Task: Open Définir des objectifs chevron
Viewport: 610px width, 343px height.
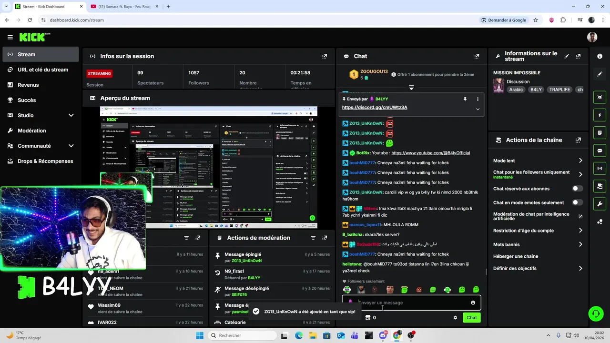Action: [x=580, y=268]
